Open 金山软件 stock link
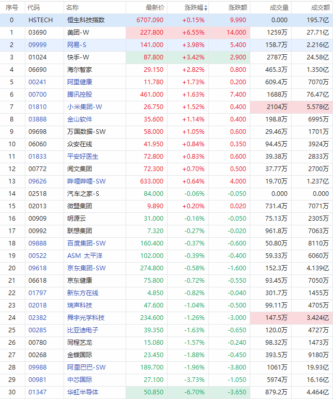Image resolution: width=333 pixels, height=399 pixels. (80, 119)
